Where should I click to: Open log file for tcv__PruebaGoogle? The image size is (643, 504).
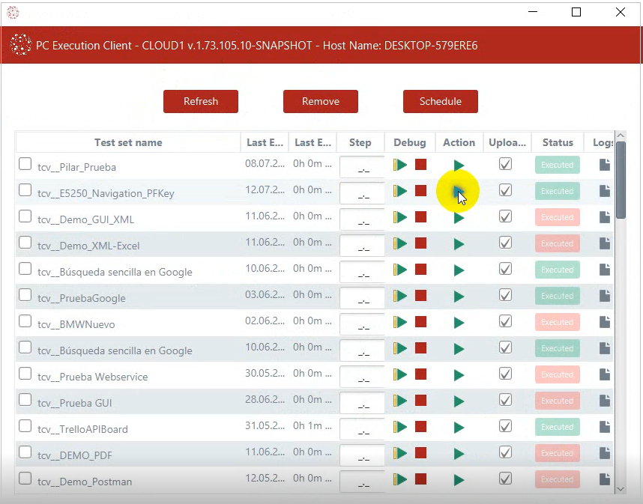click(604, 297)
